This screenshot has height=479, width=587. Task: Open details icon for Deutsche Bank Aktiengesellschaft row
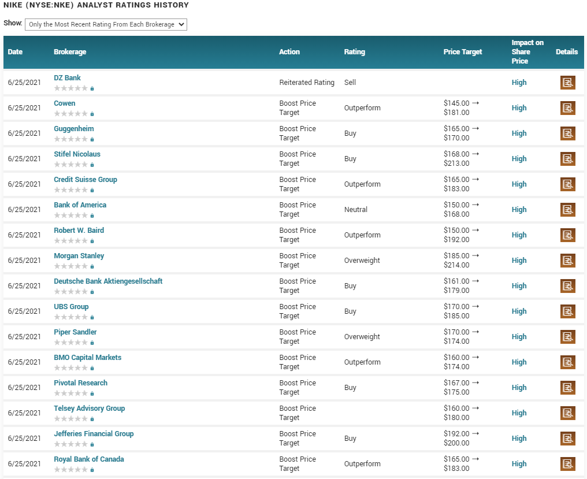[x=567, y=286]
